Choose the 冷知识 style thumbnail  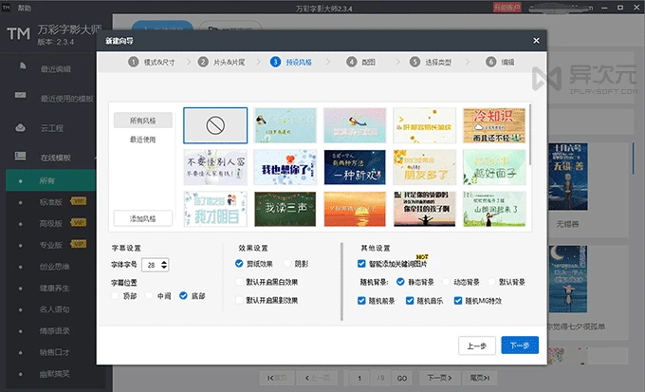click(494, 125)
